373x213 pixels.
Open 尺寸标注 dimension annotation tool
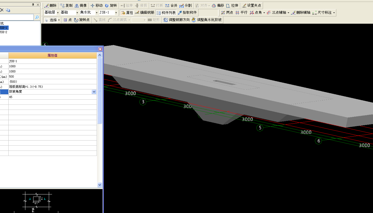[x=322, y=13]
